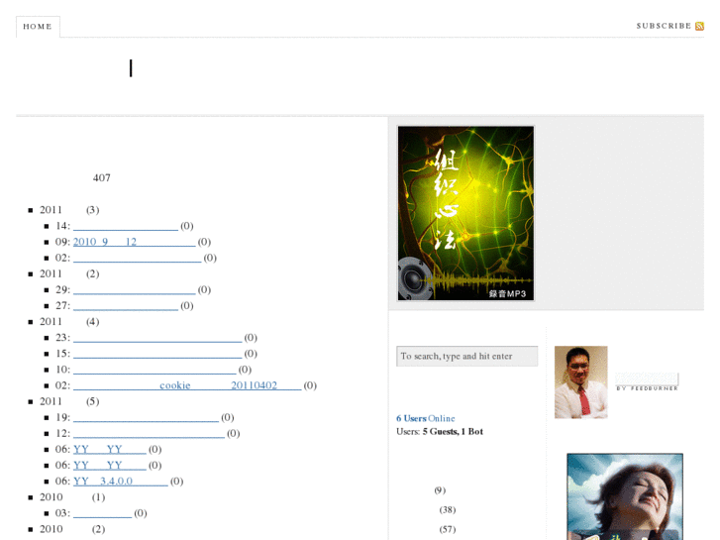Open the post link dated 03:
This screenshot has width=720, height=540.
click(x=102, y=513)
